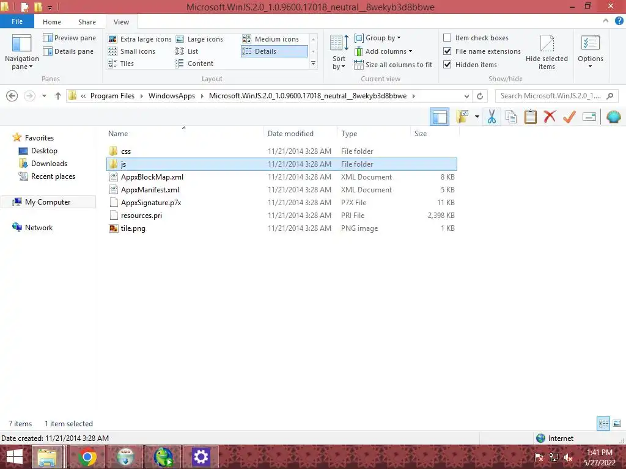Open Downloads in Favorites

[43, 164]
